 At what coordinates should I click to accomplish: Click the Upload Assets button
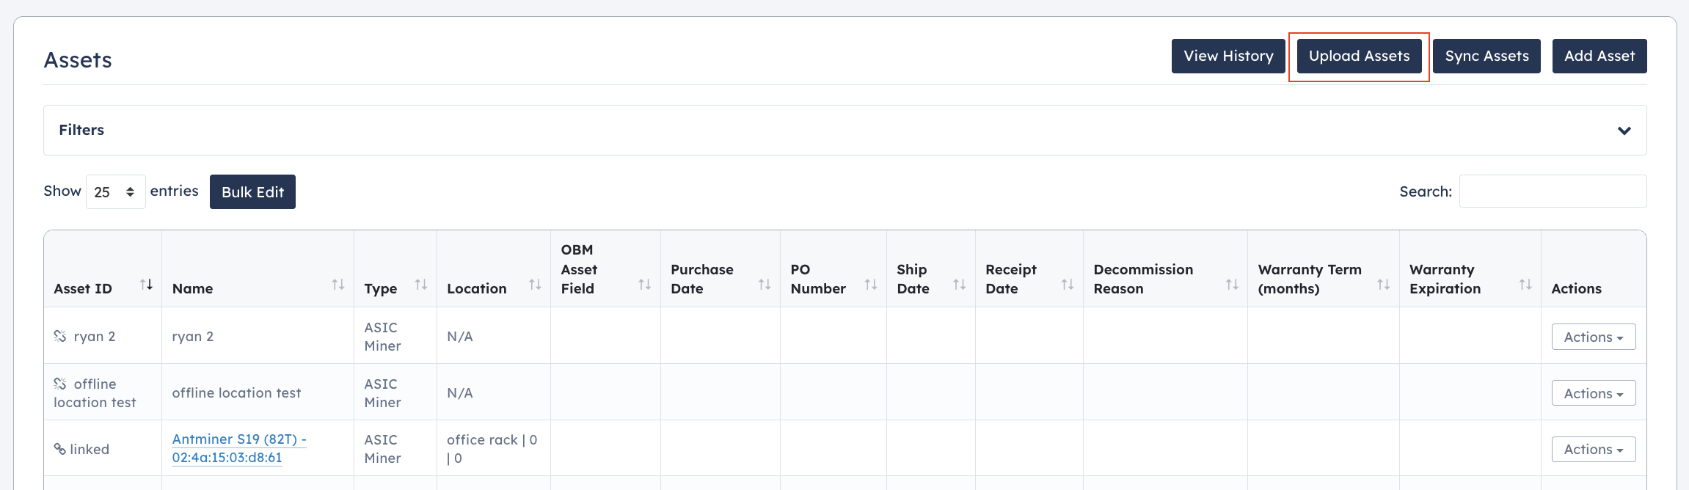point(1359,56)
